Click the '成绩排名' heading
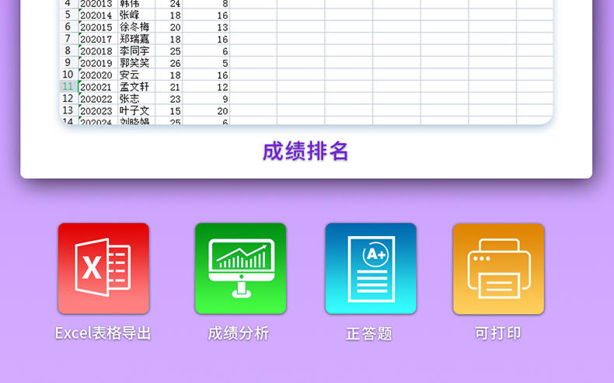Screen dimensions: 614x383 pyautogui.click(x=305, y=151)
